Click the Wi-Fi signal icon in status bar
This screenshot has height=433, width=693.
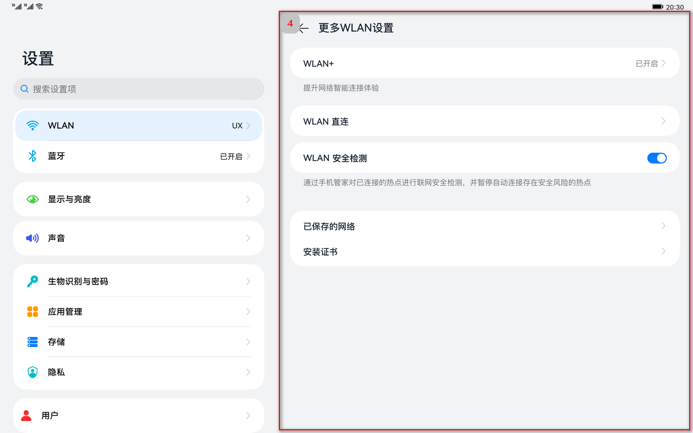click(40, 6)
